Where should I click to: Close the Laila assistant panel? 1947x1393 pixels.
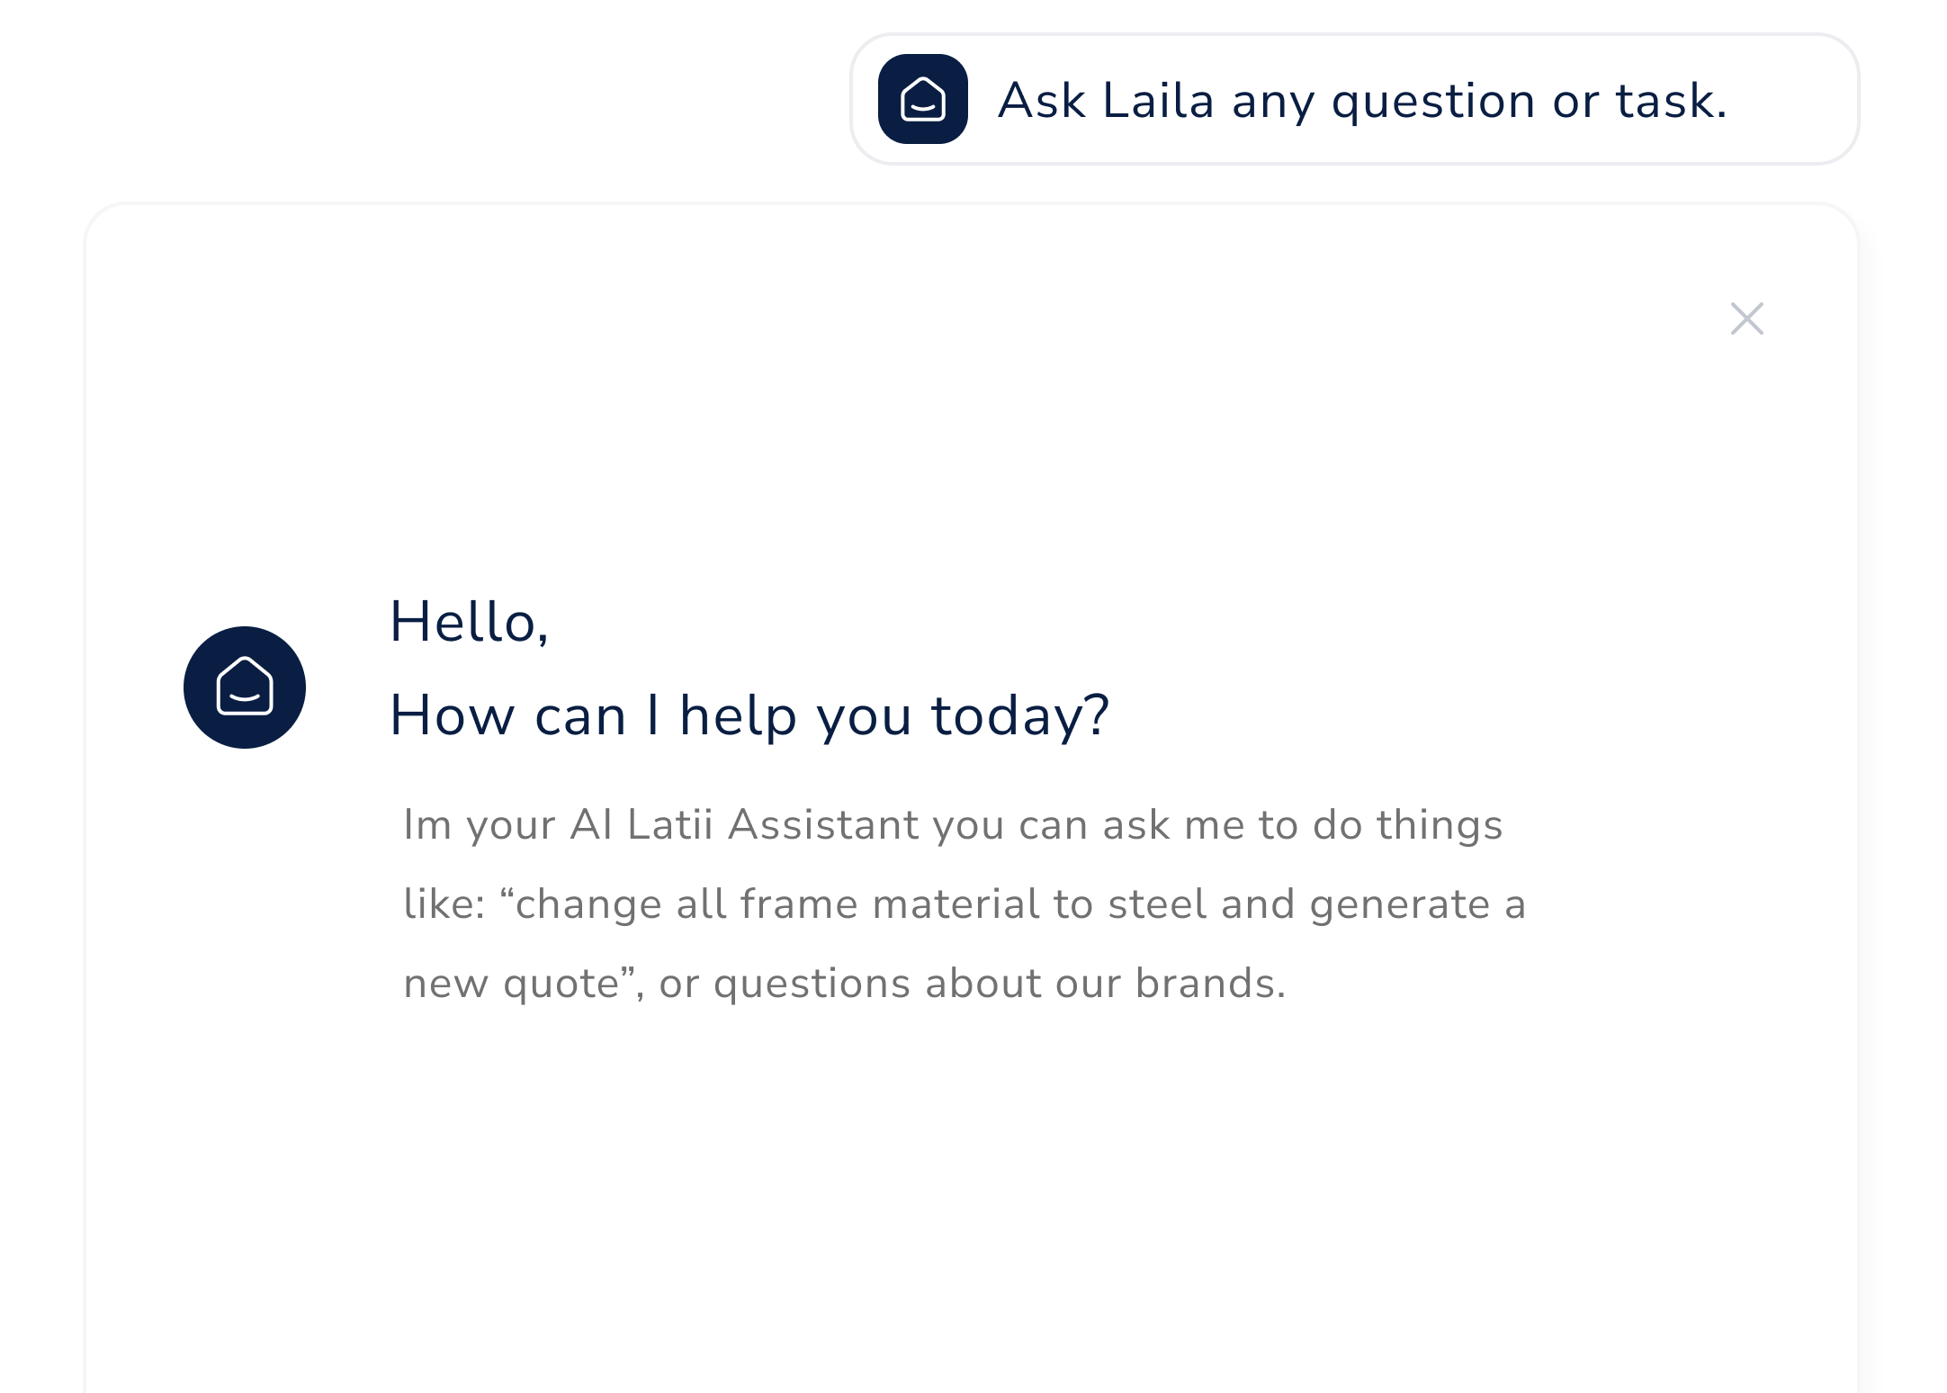click(x=1747, y=319)
